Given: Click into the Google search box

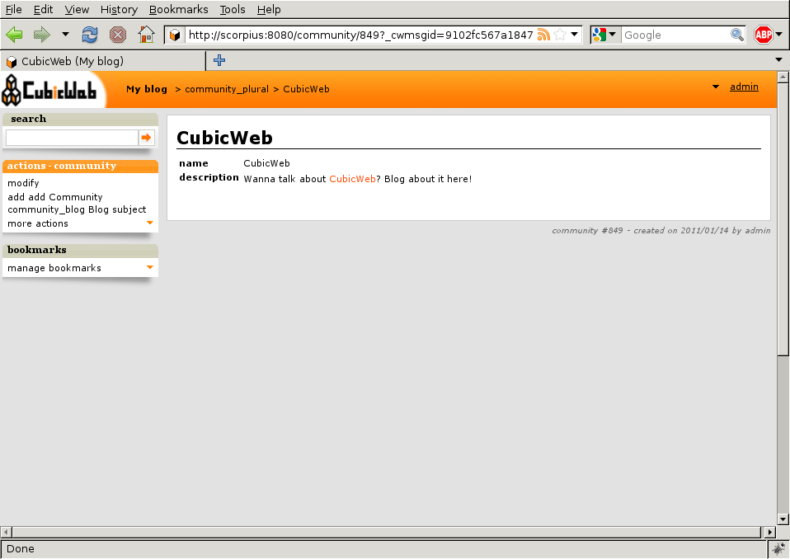Looking at the screenshot, I should click(675, 35).
